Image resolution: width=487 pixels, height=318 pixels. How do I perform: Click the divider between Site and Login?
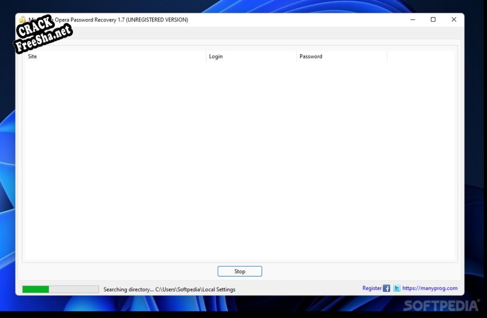click(206, 57)
